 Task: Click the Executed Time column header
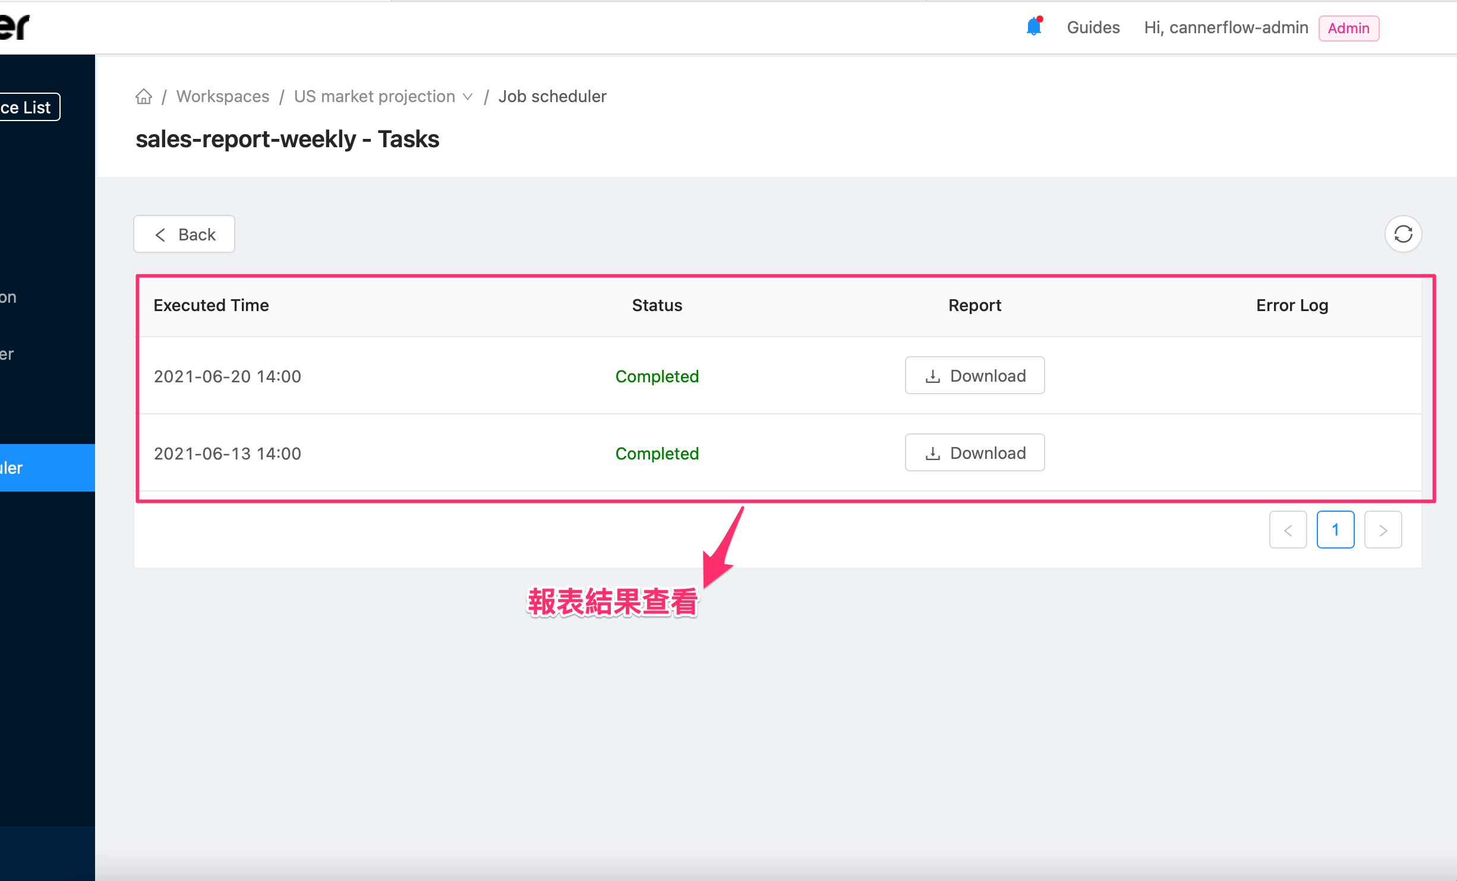point(211,305)
